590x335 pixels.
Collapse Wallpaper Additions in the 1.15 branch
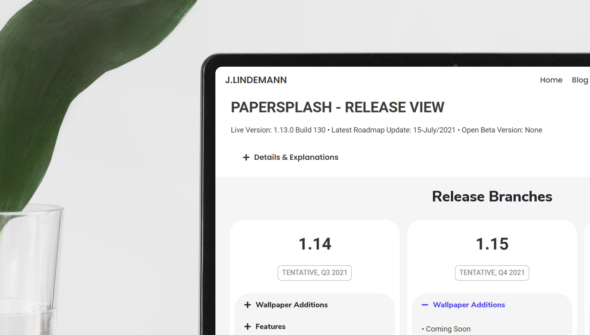click(469, 305)
